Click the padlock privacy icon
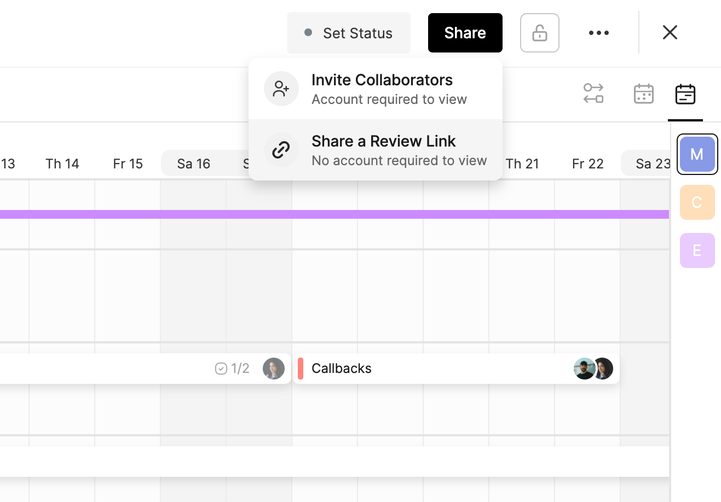721x502 pixels. (539, 33)
